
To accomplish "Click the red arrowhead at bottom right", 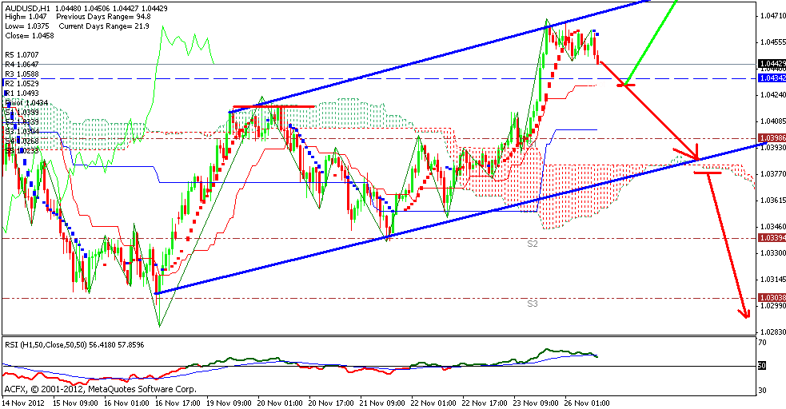I will [x=745, y=314].
